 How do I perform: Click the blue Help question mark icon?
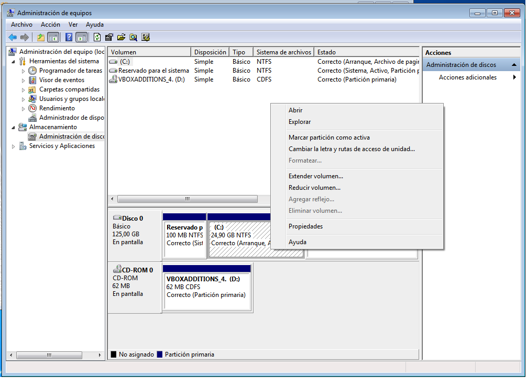click(x=69, y=37)
